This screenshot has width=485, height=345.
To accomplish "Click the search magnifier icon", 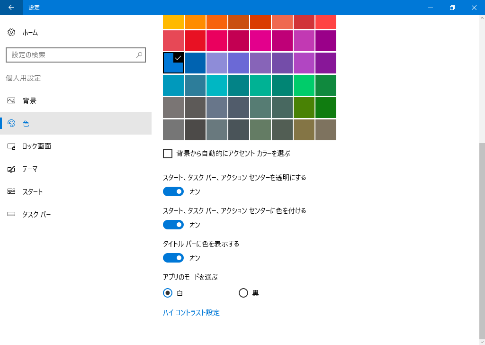I will [139, 55].
